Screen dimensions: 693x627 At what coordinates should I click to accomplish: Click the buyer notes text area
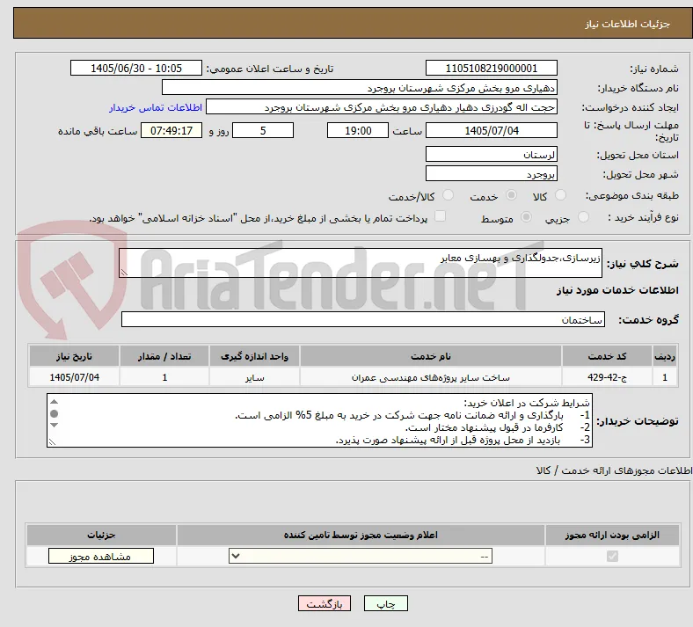pos(319,420)
